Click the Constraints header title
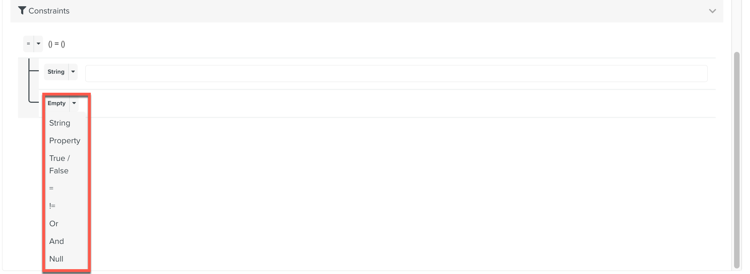 click(49, 11)
